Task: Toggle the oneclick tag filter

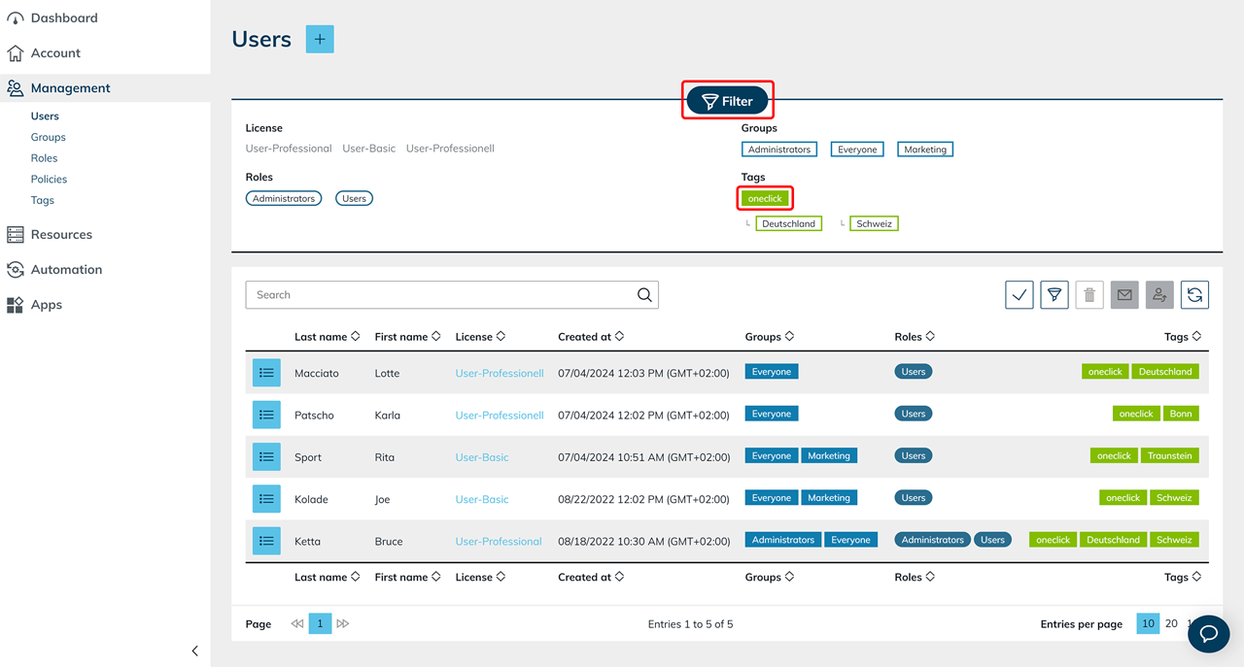Action: (765, 198)
